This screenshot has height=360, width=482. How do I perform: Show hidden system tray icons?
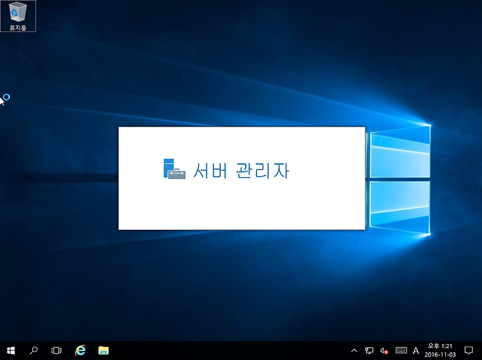click(x=354, y=351)
